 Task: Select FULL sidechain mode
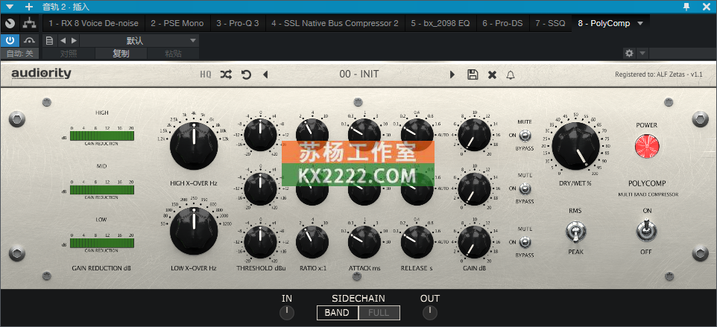click(379, 313)
